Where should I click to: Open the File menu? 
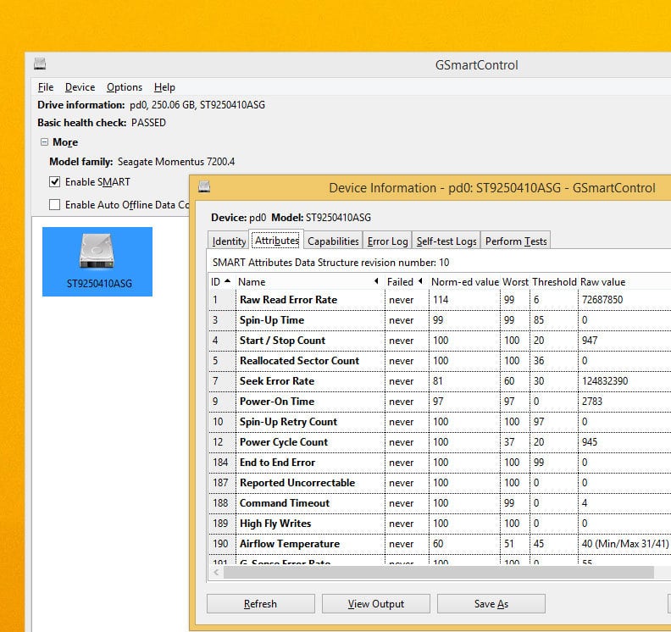[x=46, y=87]
